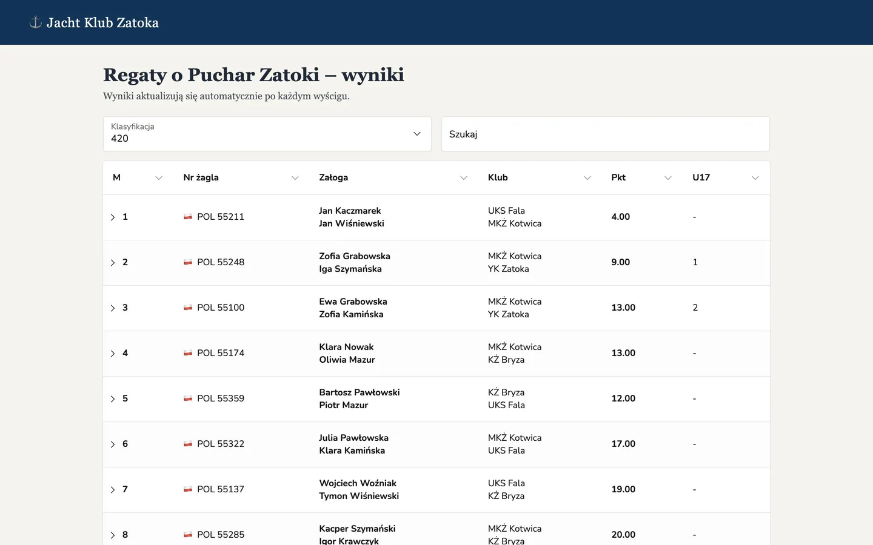Screen dimensions: 873x545
Task: Open the Klasyfikacja dropdown showing 420
Action: [x=267, y=134]
